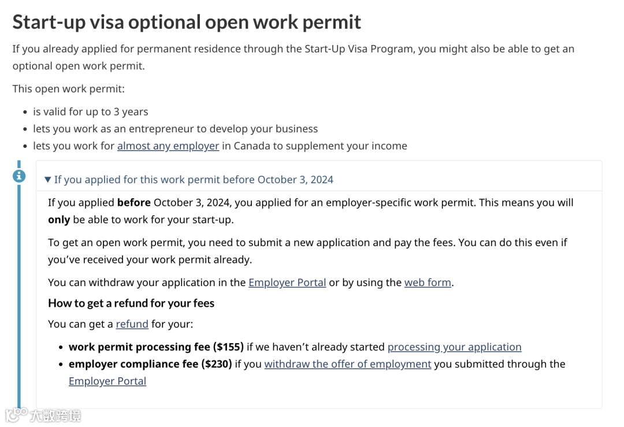Image resolution: width=624 pixels, height=427 pixels.
Task: Open the "refund" link
Action: [132, 324]
